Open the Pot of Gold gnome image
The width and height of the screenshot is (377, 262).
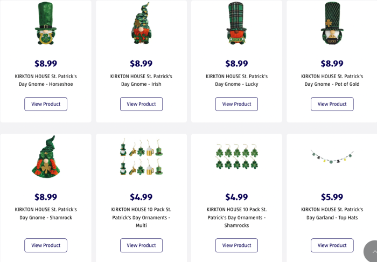pos(332,24)
